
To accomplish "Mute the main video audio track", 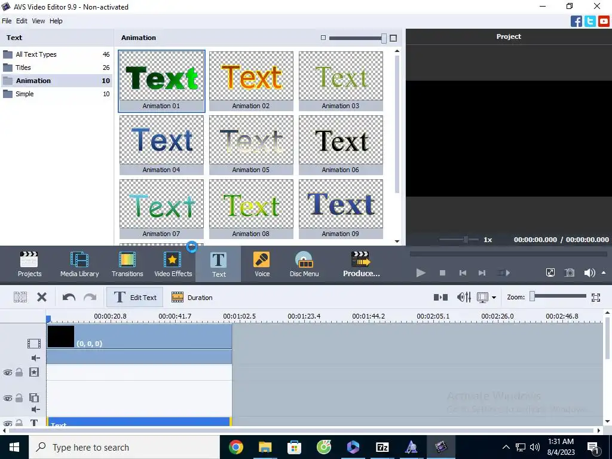I will pyautogui.click(x=35, y=358).
